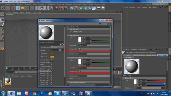Click the Applica button
This screenshot has width=171, height=96.
point(116,87)
